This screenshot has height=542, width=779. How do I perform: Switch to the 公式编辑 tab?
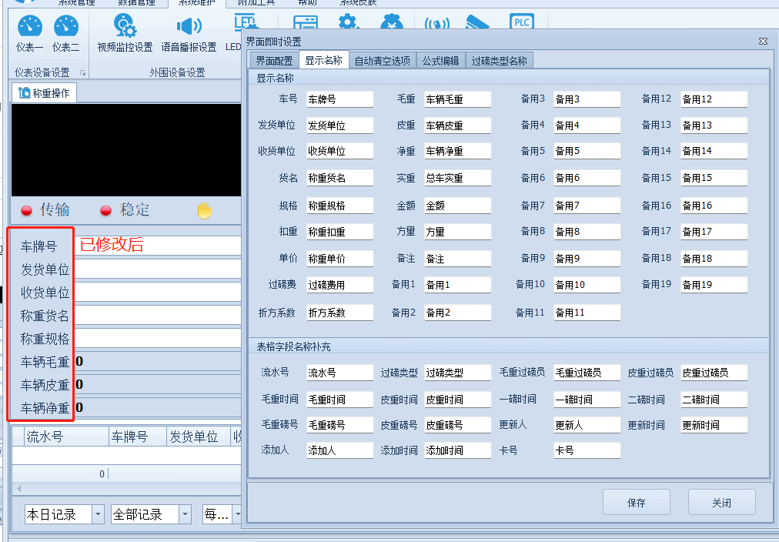[440, 61]
